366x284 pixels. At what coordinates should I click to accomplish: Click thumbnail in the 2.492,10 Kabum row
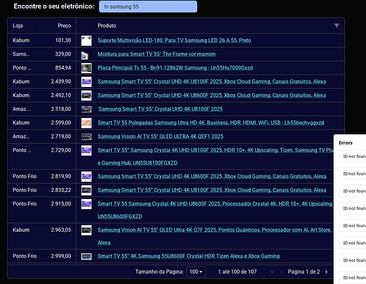pos(86,95)
